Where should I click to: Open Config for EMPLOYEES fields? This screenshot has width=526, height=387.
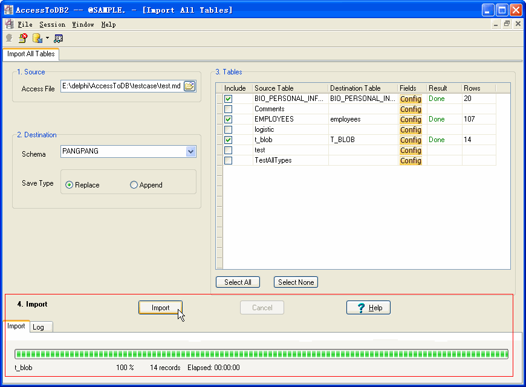click(411, 120)
